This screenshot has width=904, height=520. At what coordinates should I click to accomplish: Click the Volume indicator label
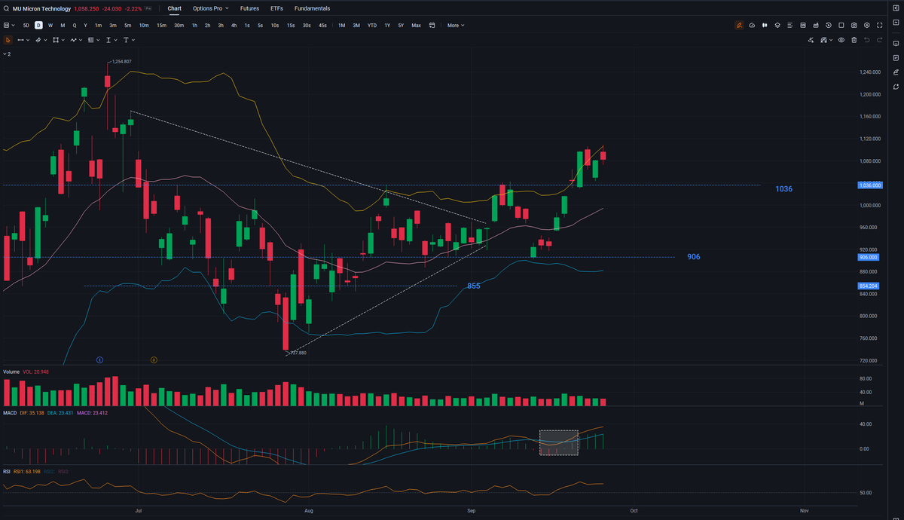click(x=11, y=372)
